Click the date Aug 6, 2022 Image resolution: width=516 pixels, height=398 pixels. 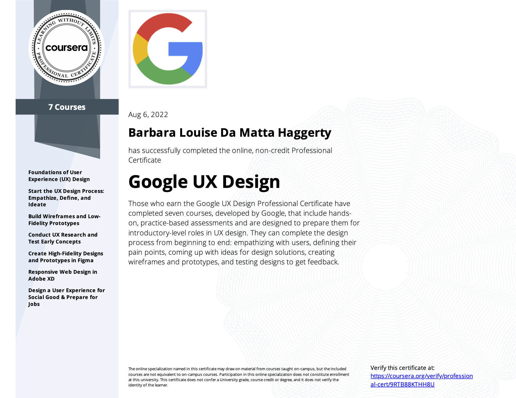click(x=148, y=115)
